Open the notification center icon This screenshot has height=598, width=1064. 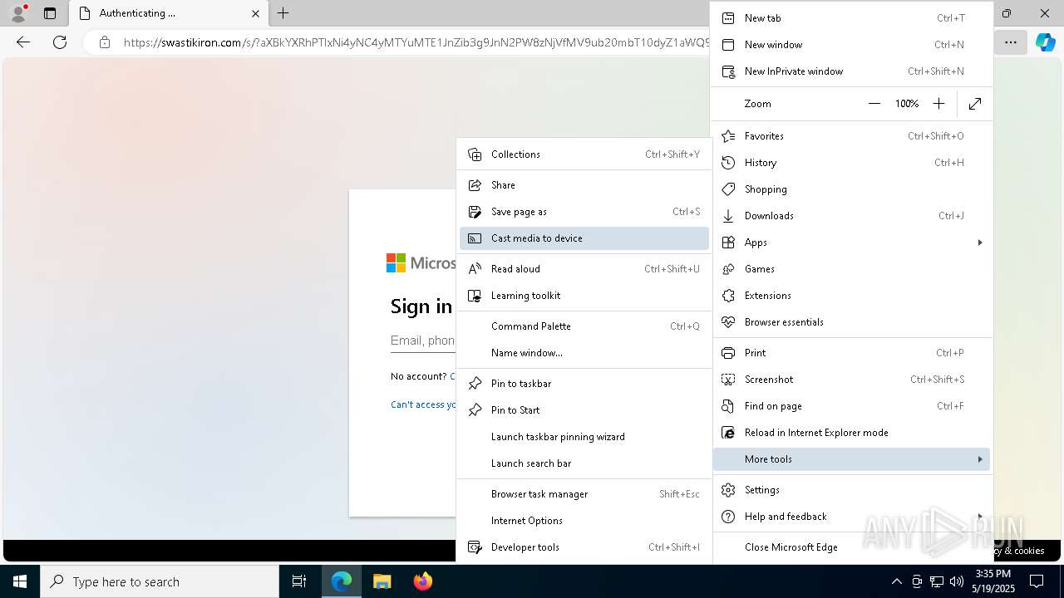point(1037,581)
